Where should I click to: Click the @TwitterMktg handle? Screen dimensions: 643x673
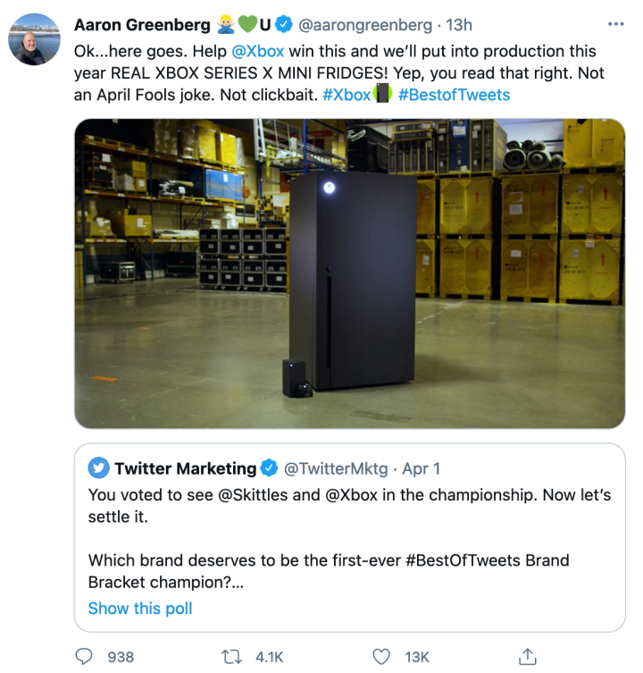[x=335, y=468]
